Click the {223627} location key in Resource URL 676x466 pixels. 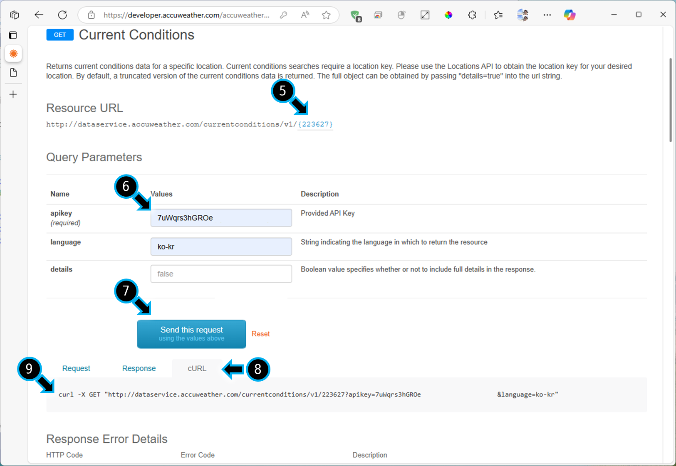315,124
